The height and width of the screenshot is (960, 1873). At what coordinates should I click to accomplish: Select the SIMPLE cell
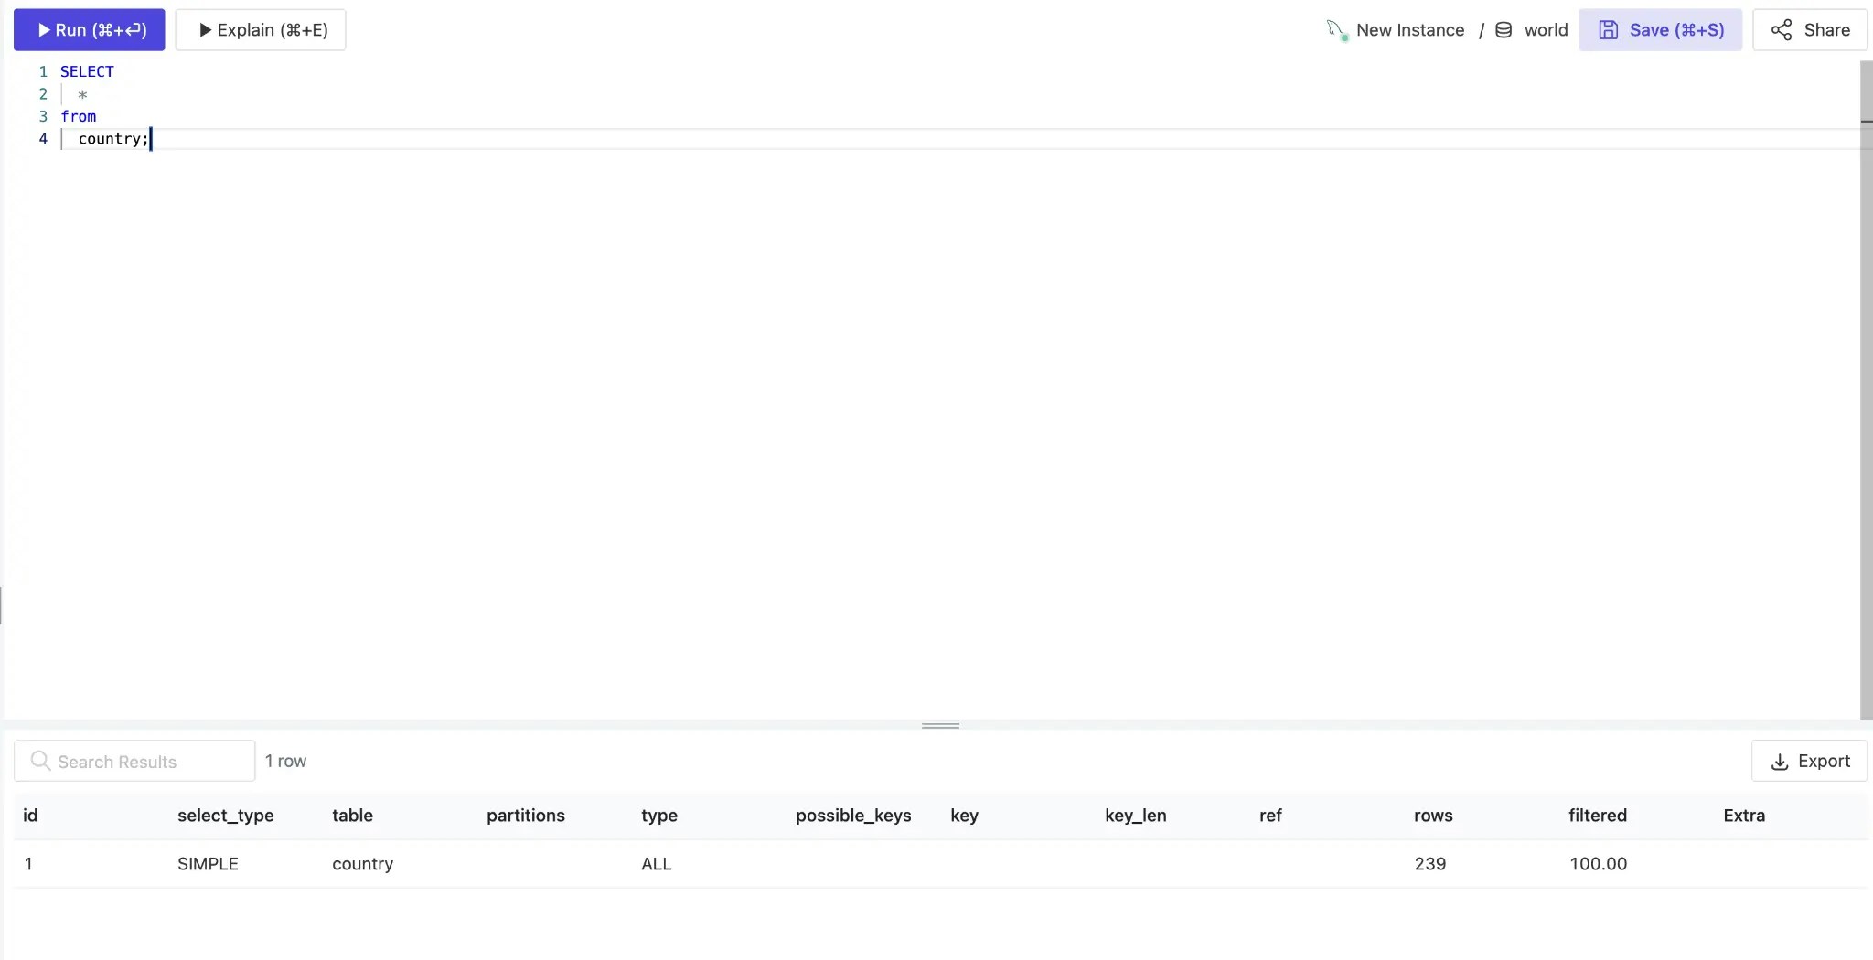pos(208,864)
